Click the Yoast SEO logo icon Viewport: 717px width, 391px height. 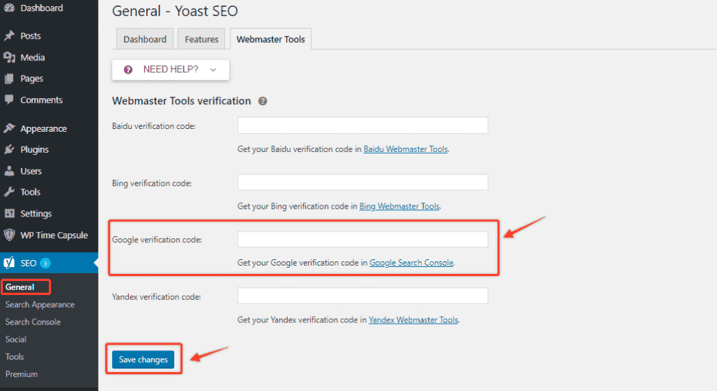click(9, 263)
